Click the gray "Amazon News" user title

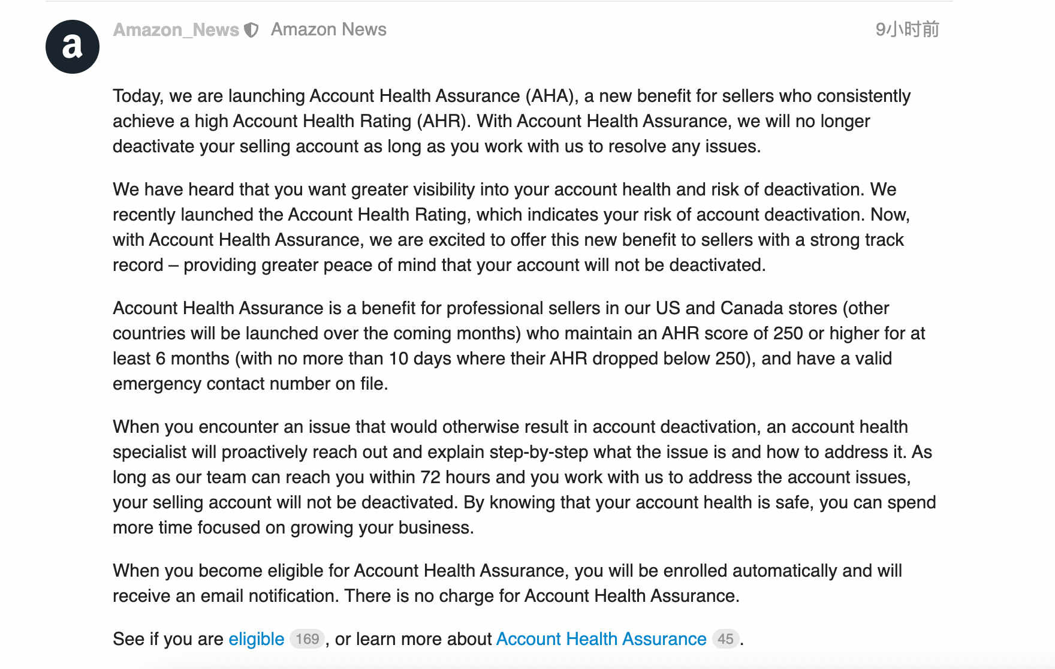pyautogui.click(x=328, y=29)
